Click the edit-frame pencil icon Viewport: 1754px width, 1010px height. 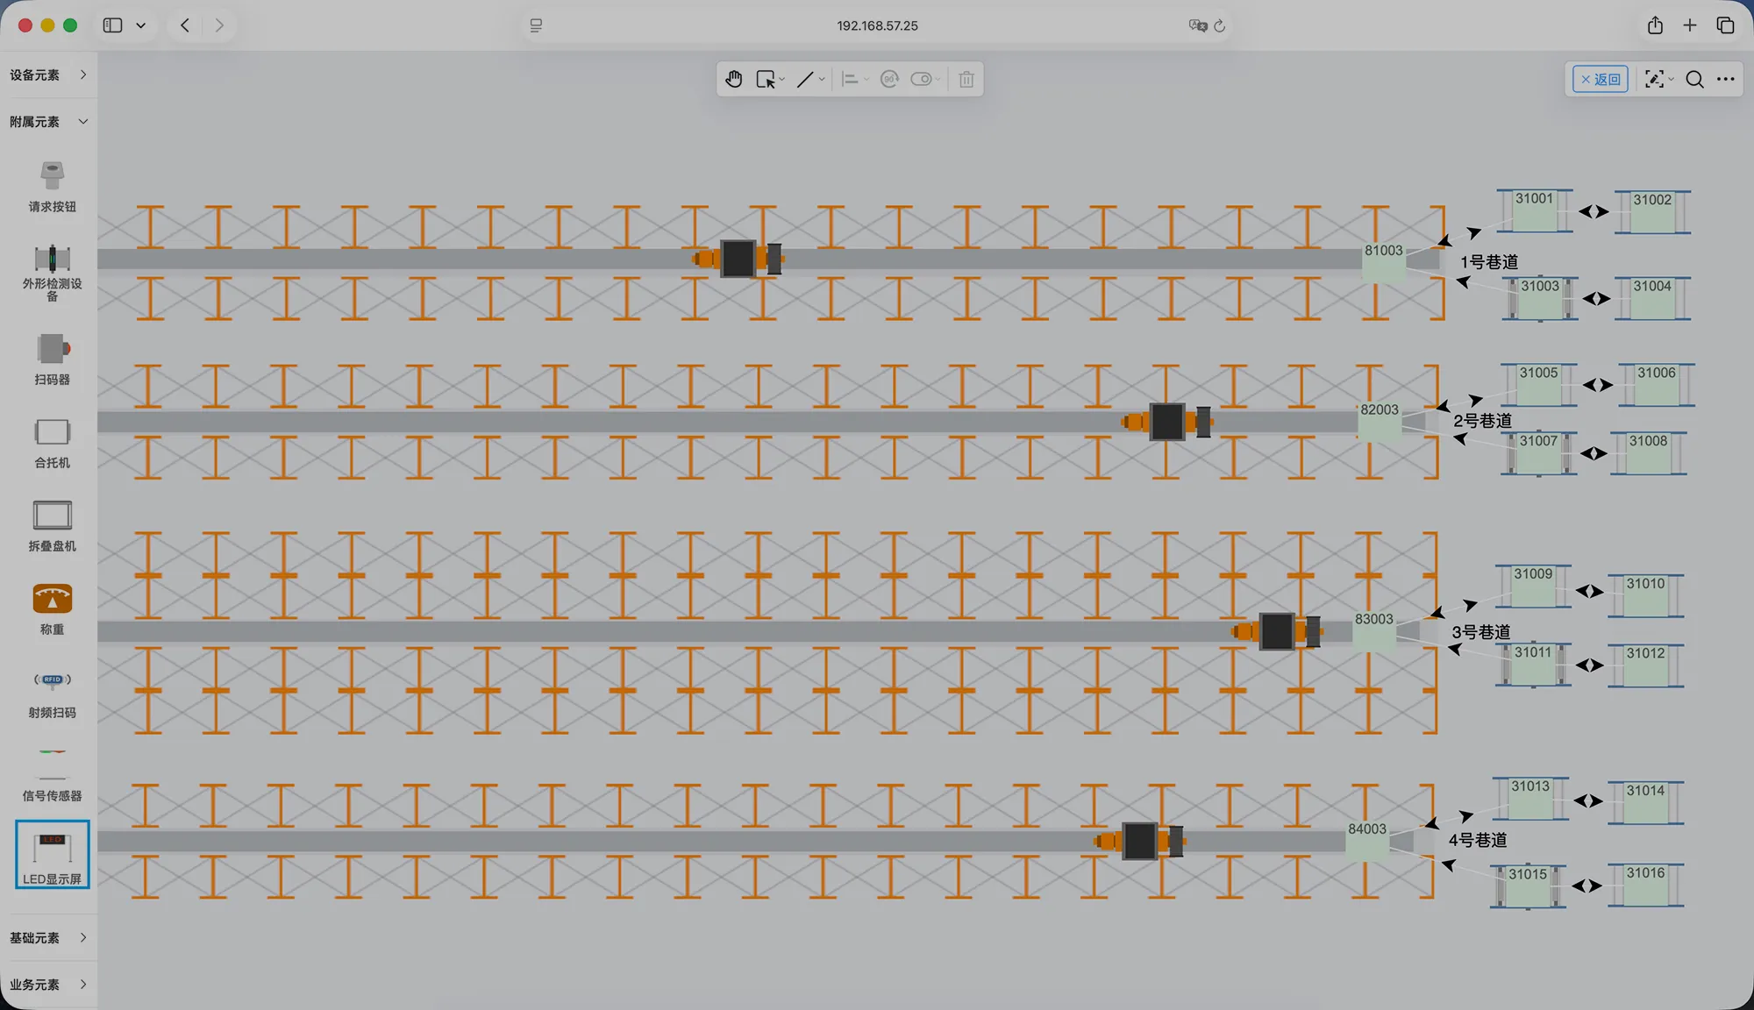pos(1654,79)
